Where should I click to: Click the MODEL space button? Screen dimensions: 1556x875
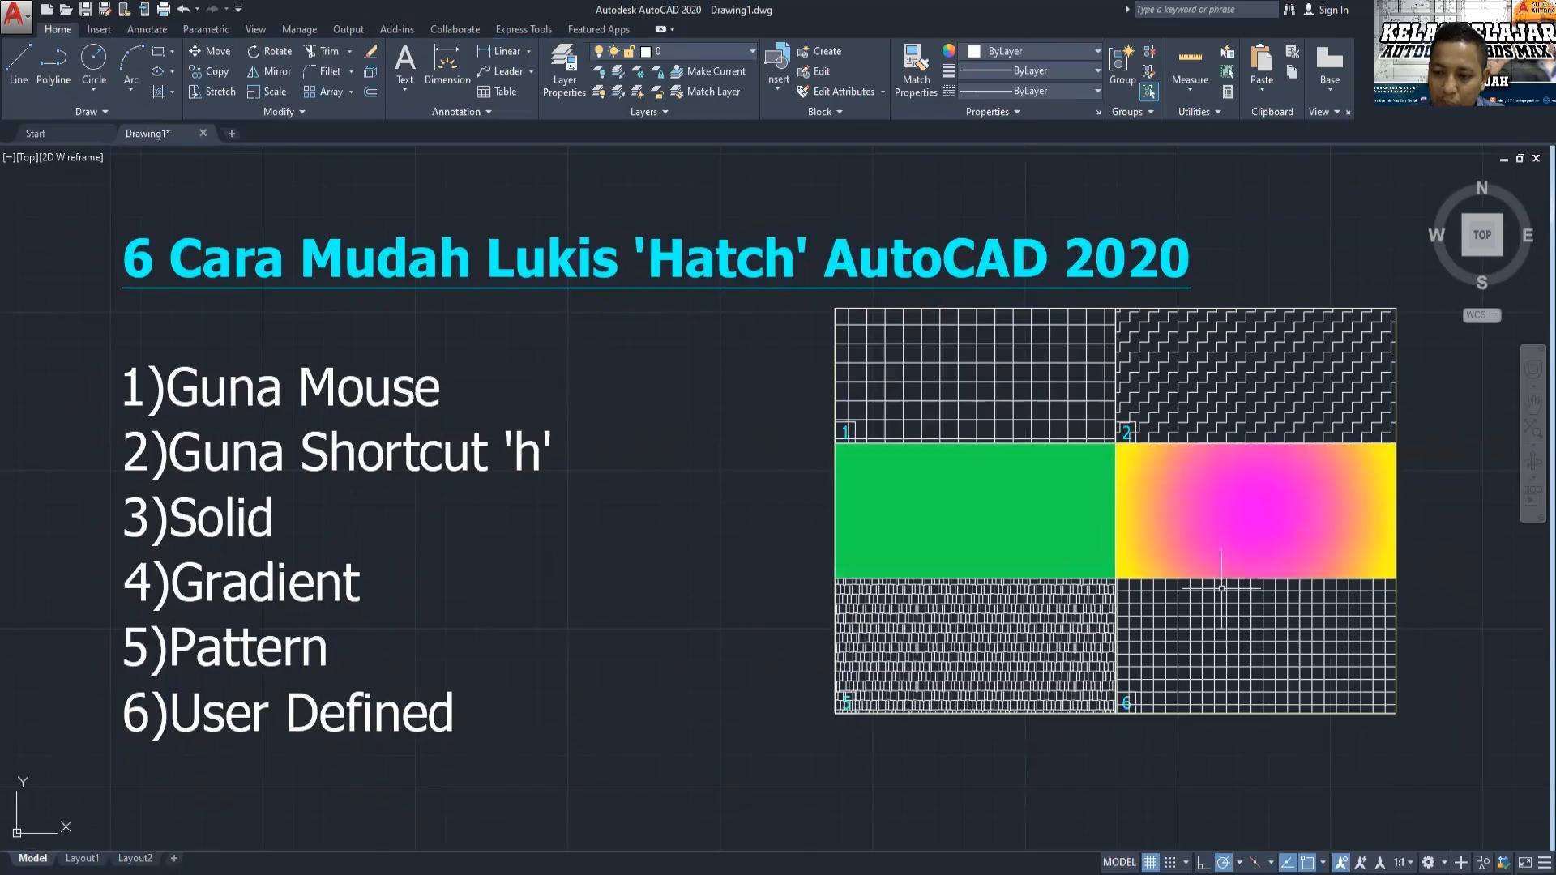(1119, 862)
